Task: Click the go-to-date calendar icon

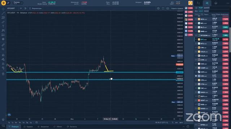Action: (x=36, y=123)
